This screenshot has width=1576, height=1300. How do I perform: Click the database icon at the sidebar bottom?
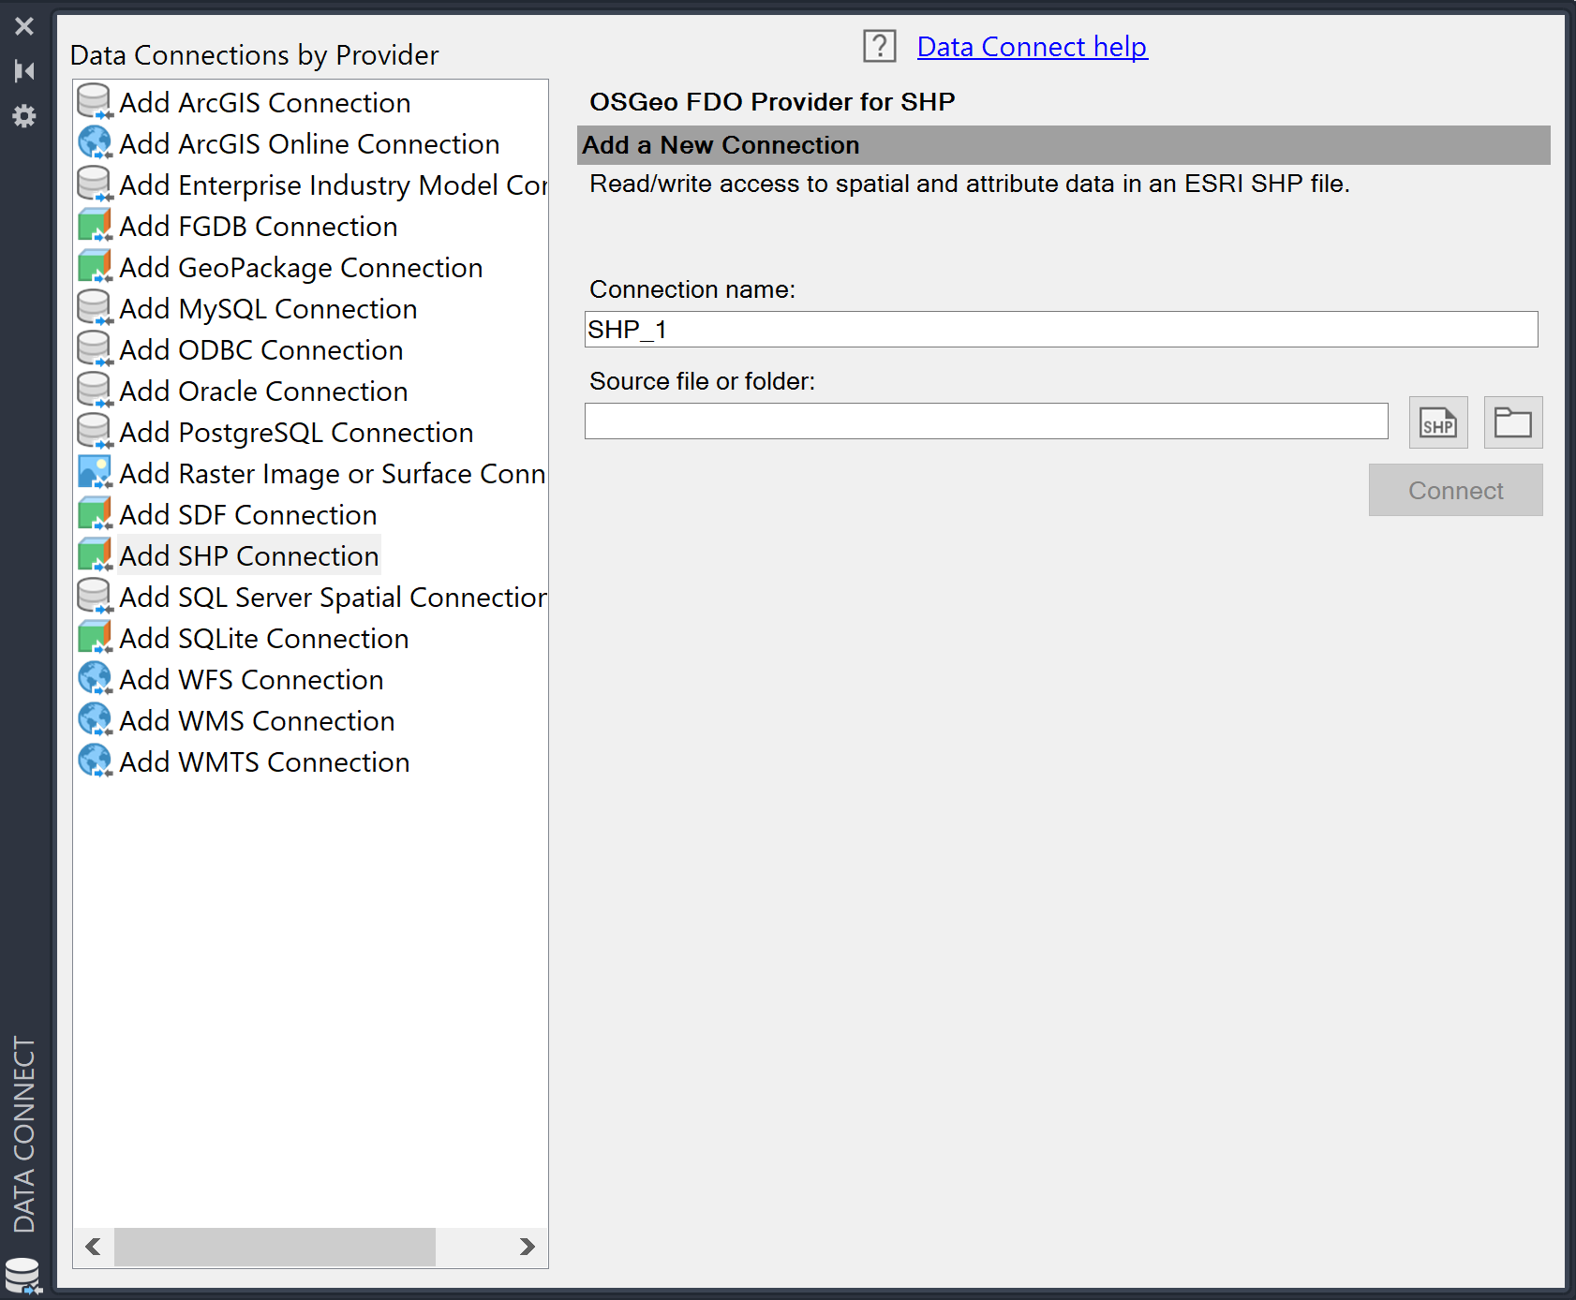pyautogui.click(x=23, y=1272)
